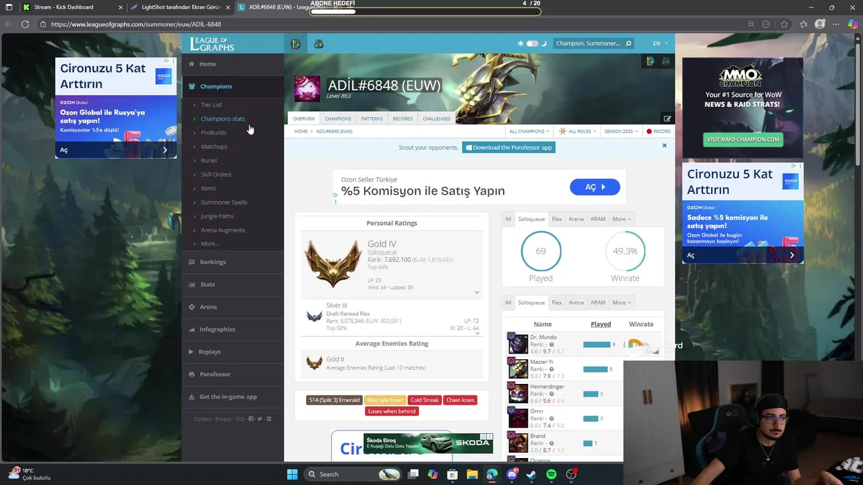Switch to the Patterns profile tab
The width and height of the screenshot is (863, 485).
pyautogui.click(x=371, y=119)
